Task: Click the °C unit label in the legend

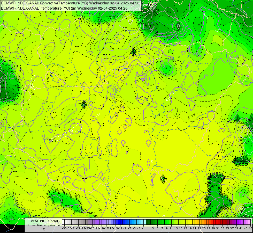Action: coord(43,229)
